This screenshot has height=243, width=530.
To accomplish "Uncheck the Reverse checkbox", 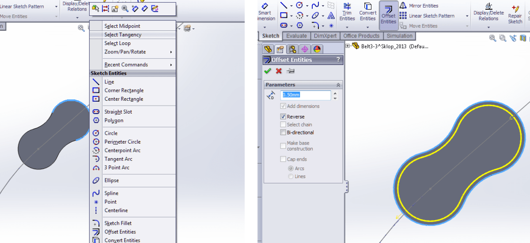I will 283,117.
